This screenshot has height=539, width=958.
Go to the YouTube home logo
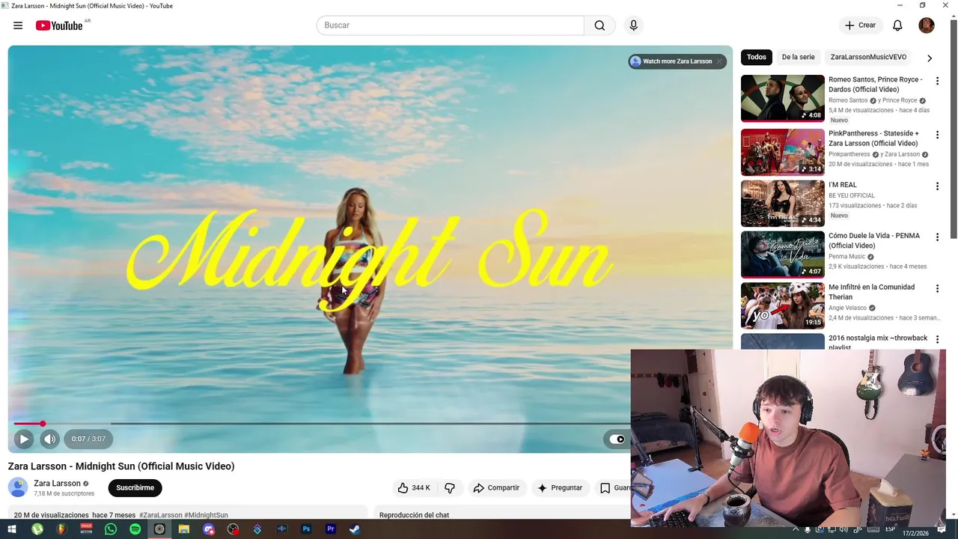pyautogui.click(x=59, y=25)
